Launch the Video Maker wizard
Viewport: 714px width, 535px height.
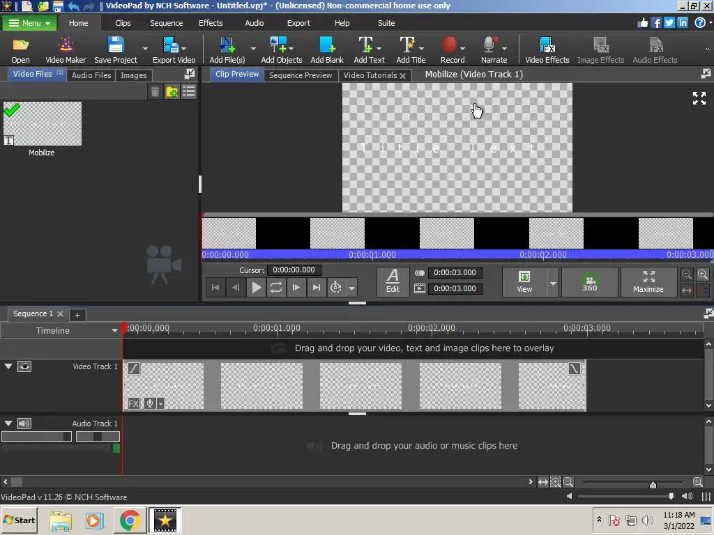(66, 50)
